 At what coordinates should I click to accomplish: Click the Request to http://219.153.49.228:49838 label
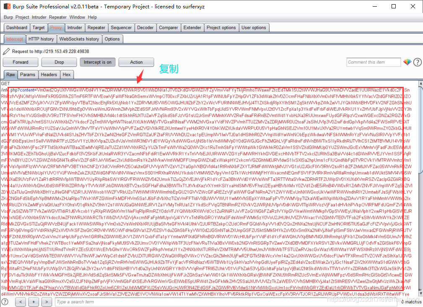coord(50,51)
